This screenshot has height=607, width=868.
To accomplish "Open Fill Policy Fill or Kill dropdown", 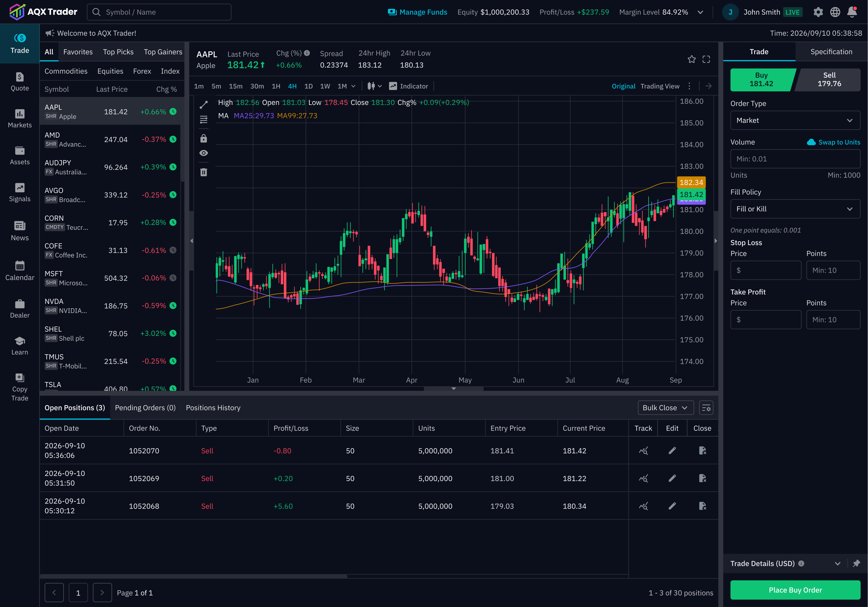I will pos(795,209).
